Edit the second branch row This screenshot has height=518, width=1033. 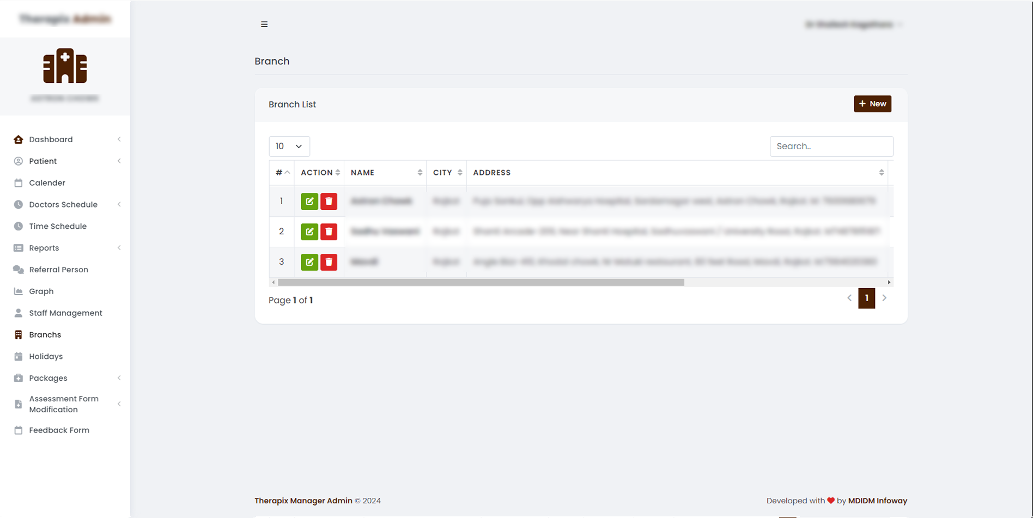309,232
